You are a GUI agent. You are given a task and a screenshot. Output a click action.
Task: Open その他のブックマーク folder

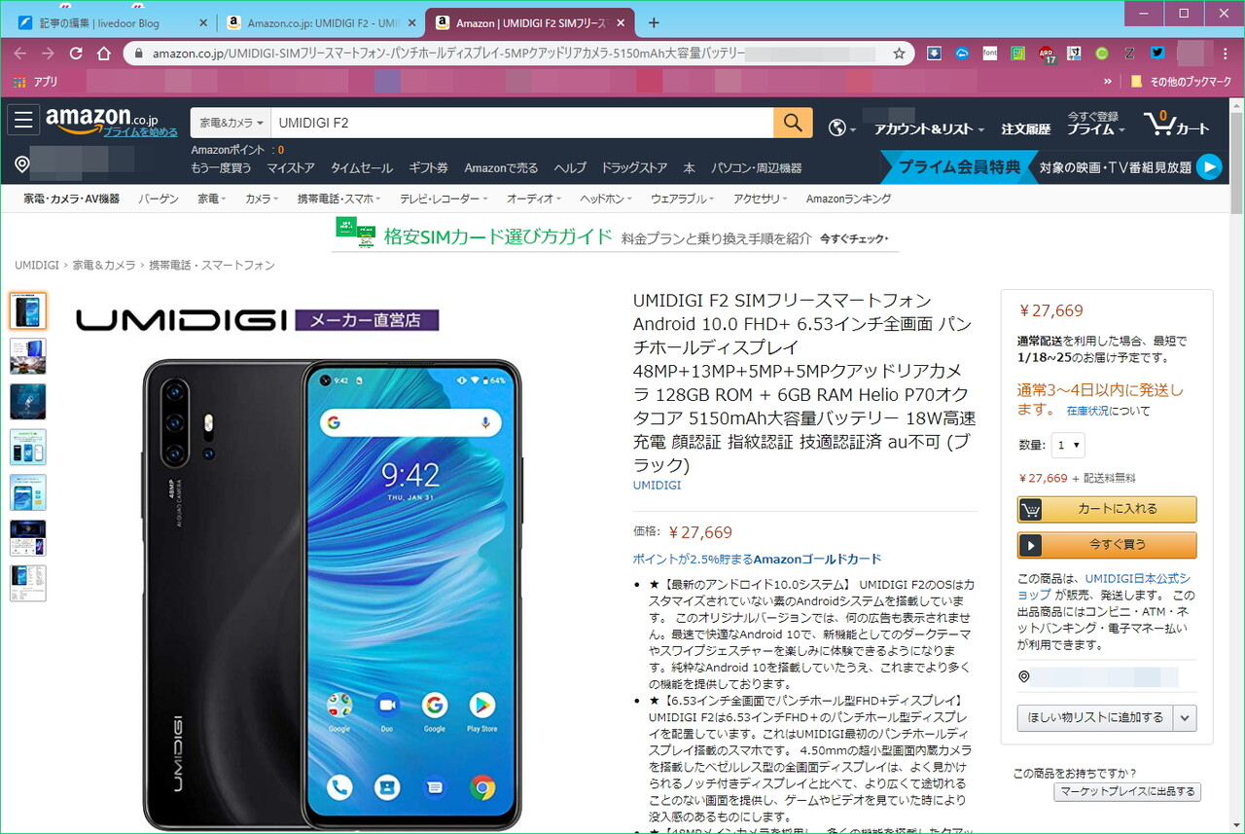pyautogui.click(x=1183, y=82)
